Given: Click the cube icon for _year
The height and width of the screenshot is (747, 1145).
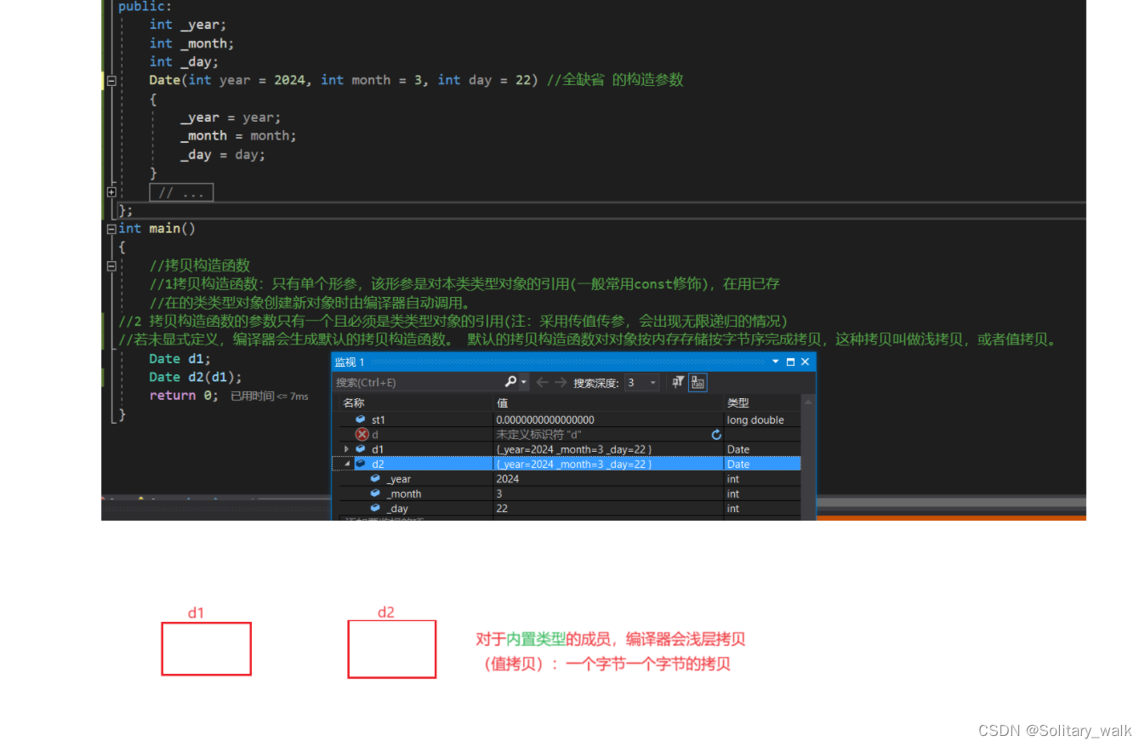Looking at the screenshot, I should pyautogui.click(x=375, y=479).
